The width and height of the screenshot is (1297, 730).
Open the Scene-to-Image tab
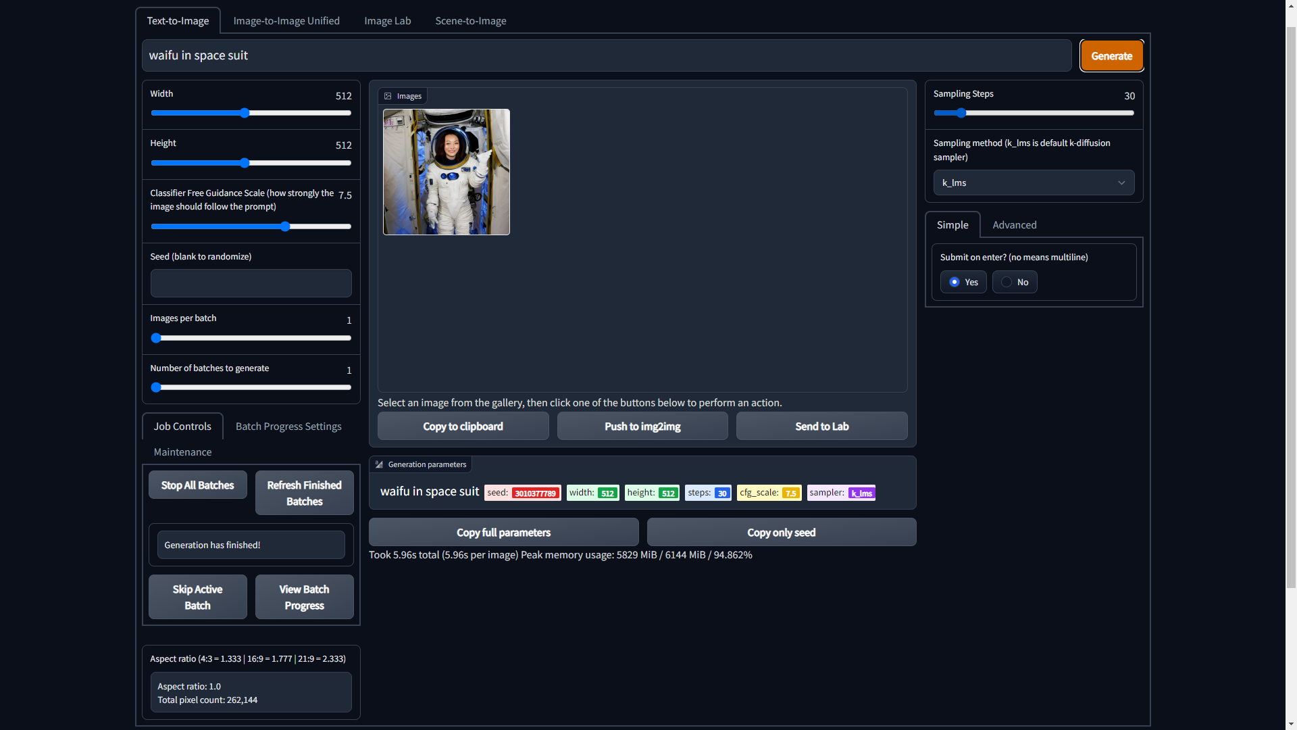(x=470, y=20)
